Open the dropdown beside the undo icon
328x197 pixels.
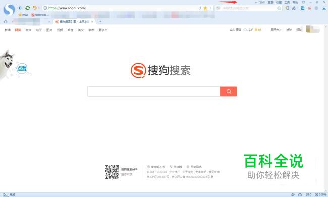tap(39, 8)
